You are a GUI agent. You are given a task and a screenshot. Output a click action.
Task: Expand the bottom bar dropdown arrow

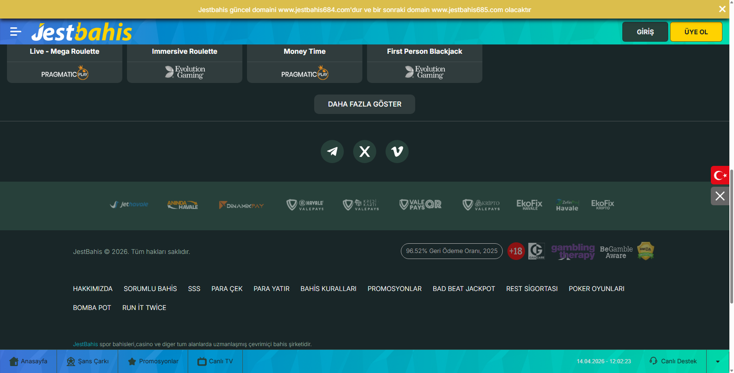click(x=718, y=361)
